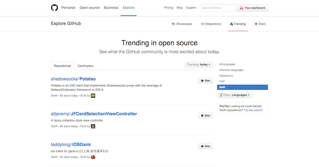Screen dimensions: 319x167
Task: Open the Integrations tab
Action: coord(211,24)
